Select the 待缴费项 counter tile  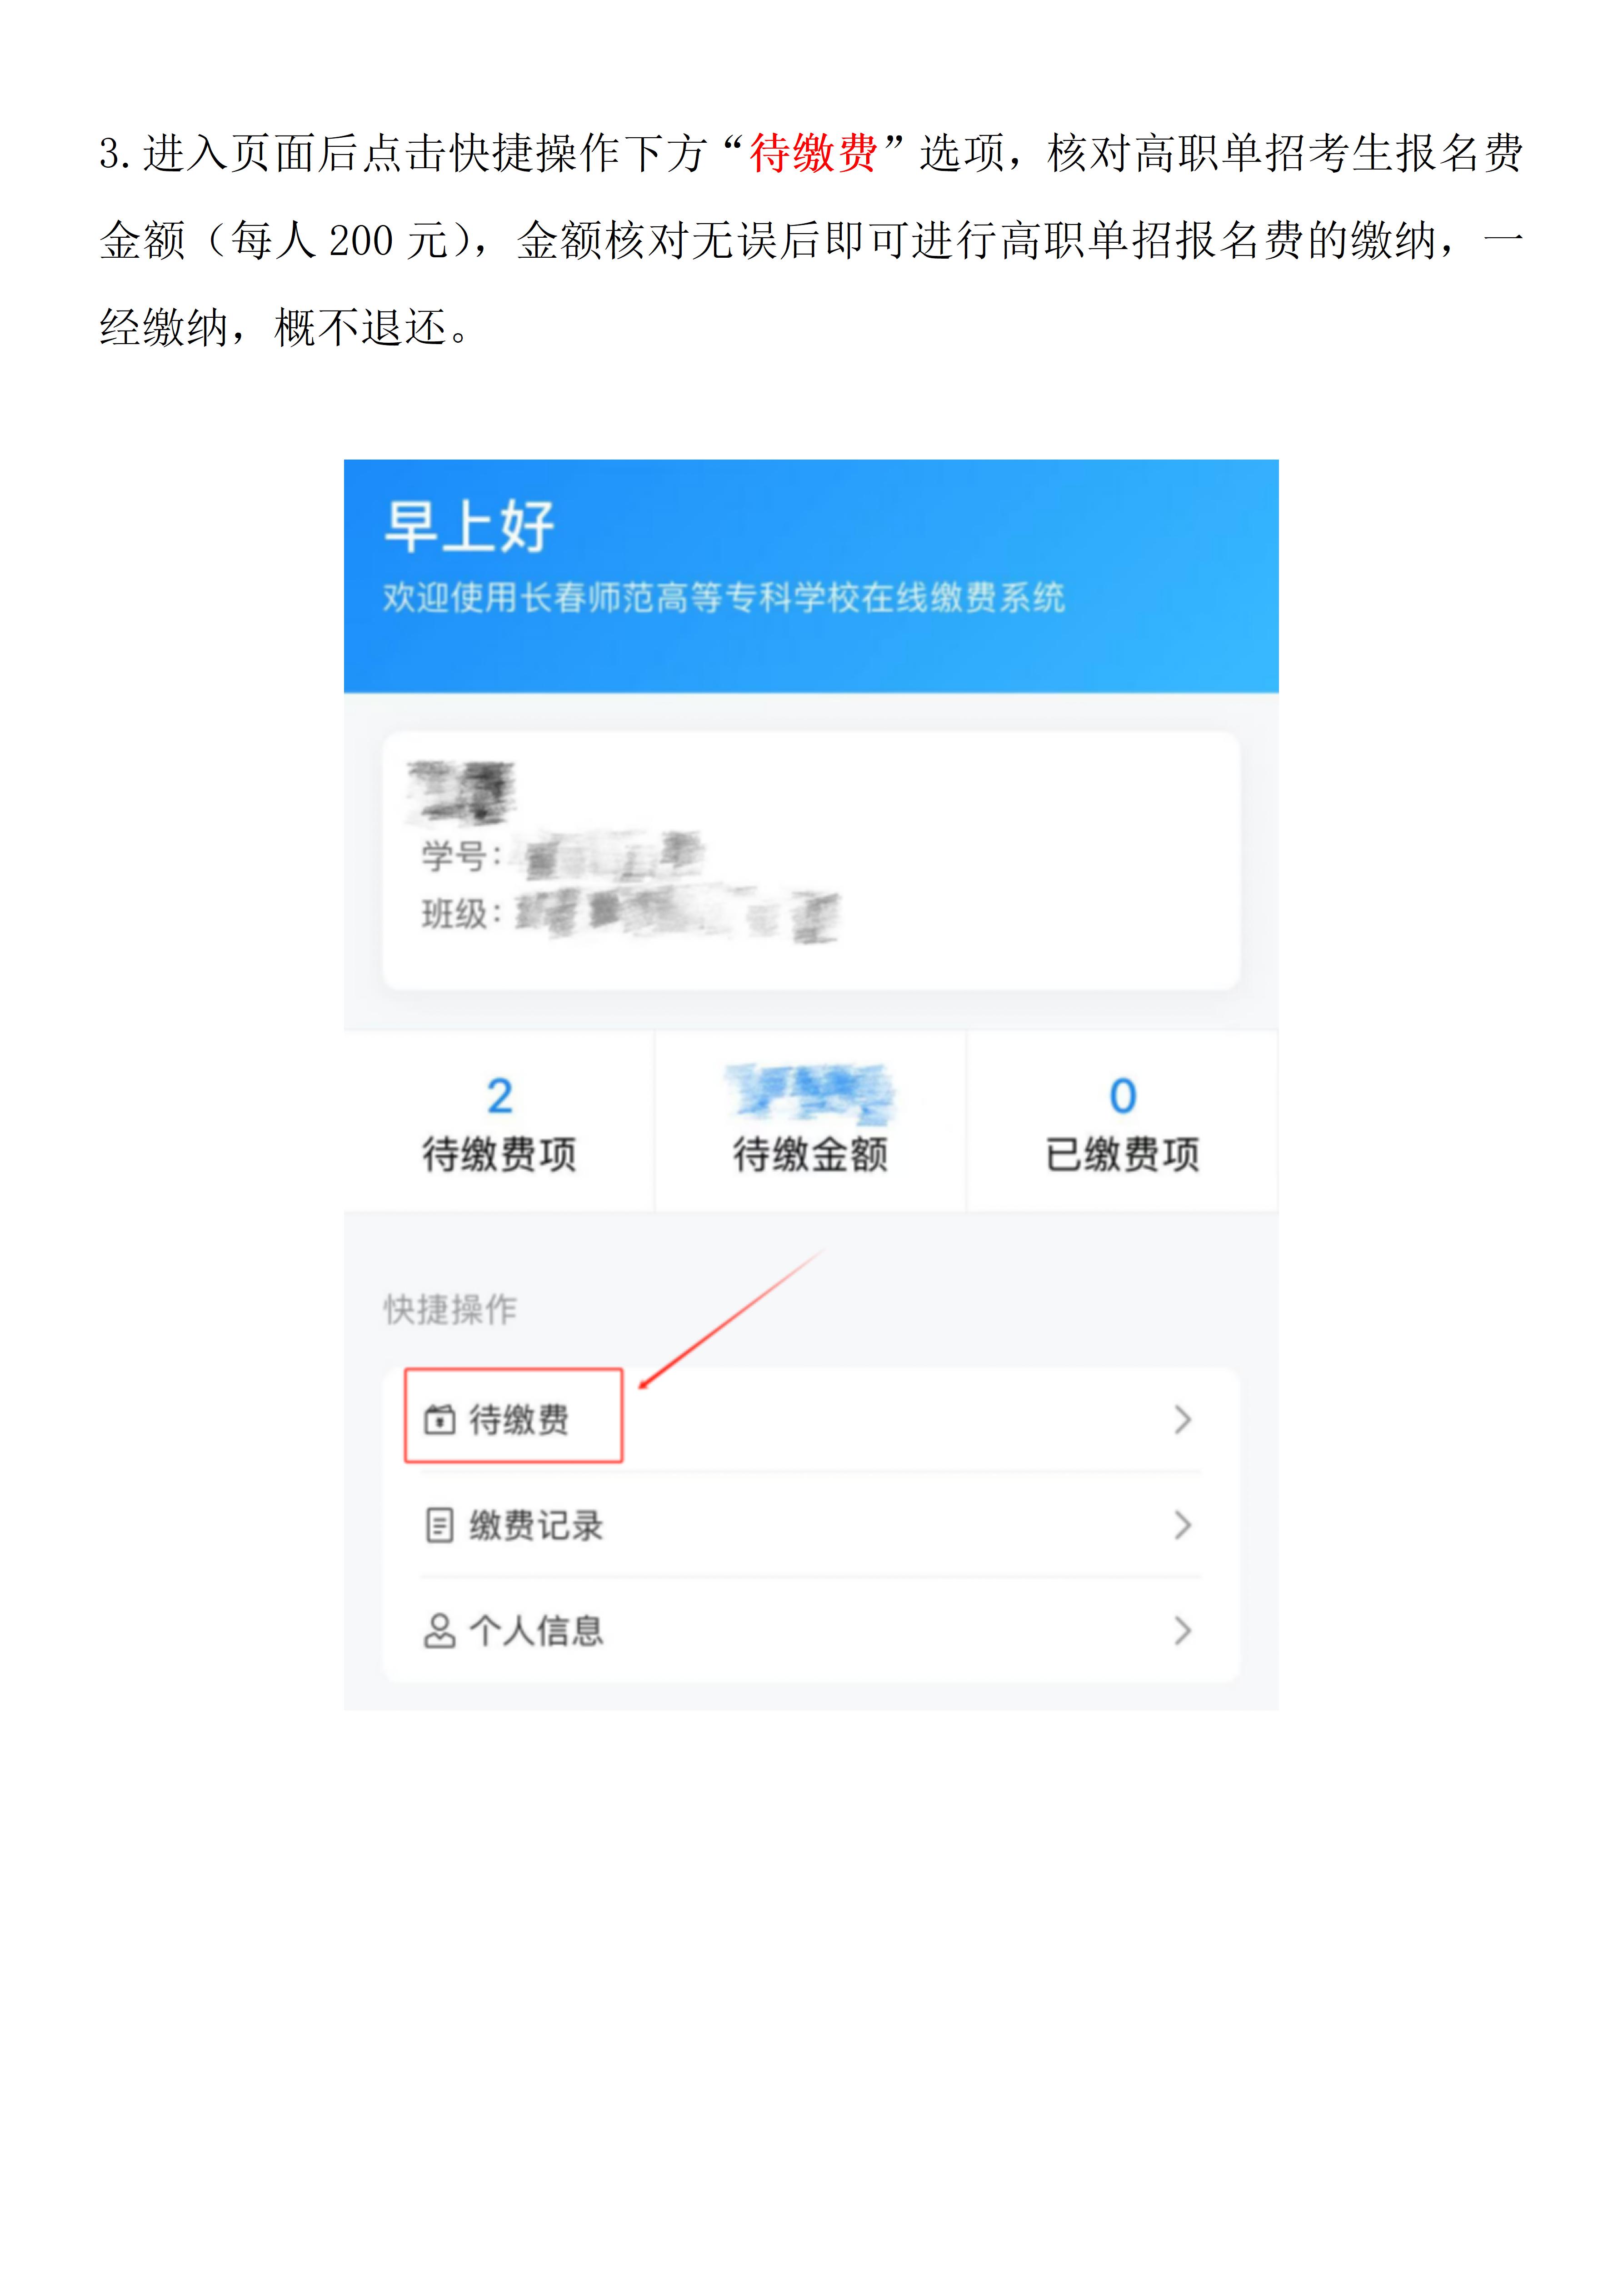click(499, 1122)
